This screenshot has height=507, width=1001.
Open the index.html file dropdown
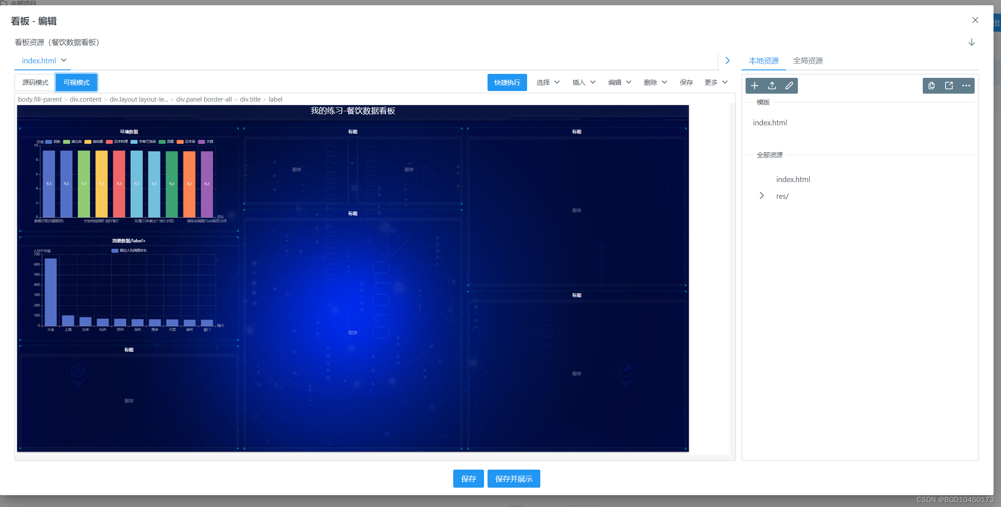tap(64, 60)
